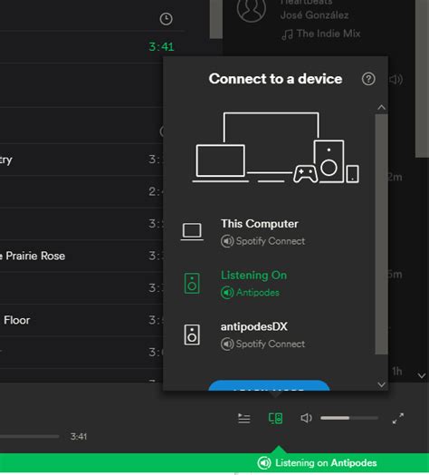This screenshot has height=475, width=429.
Task: Click the track list scrollbar thumb
Action: pyautogui.click(x=215, y=19)
